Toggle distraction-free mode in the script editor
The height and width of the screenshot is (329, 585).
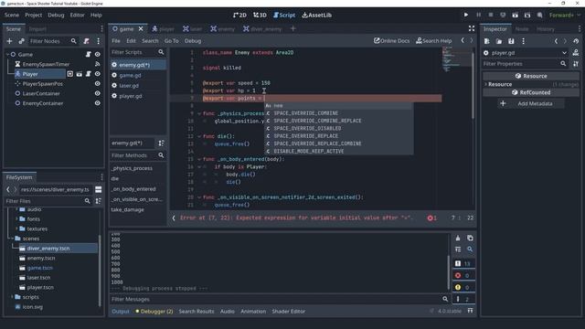point(472,28)
